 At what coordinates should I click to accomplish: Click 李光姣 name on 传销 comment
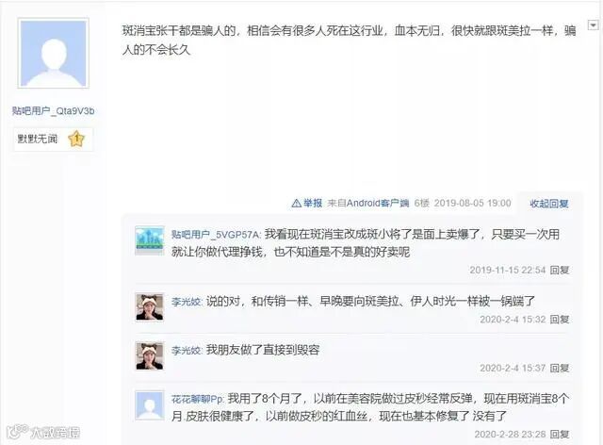(187, 302)
